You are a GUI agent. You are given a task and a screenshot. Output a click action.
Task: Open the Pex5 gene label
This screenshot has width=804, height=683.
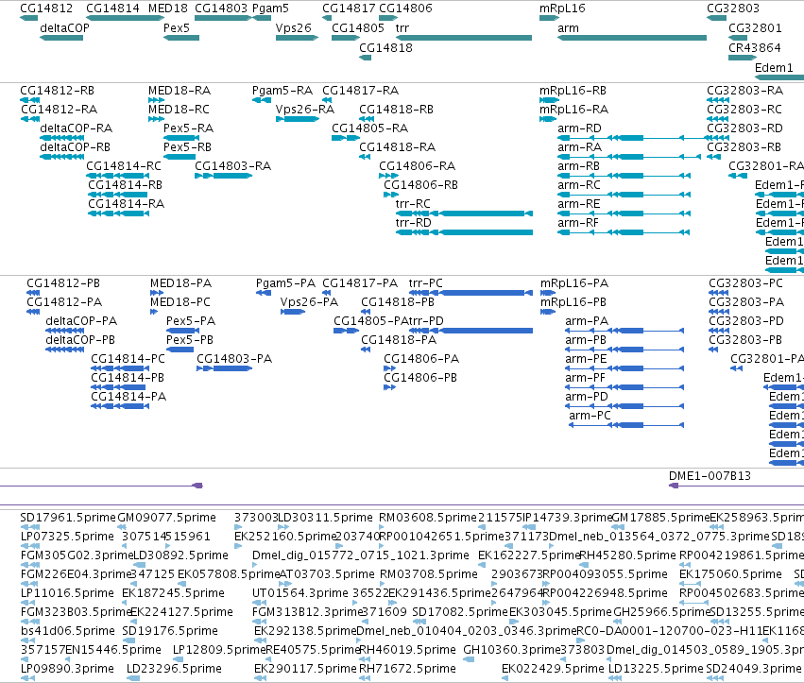177,28
